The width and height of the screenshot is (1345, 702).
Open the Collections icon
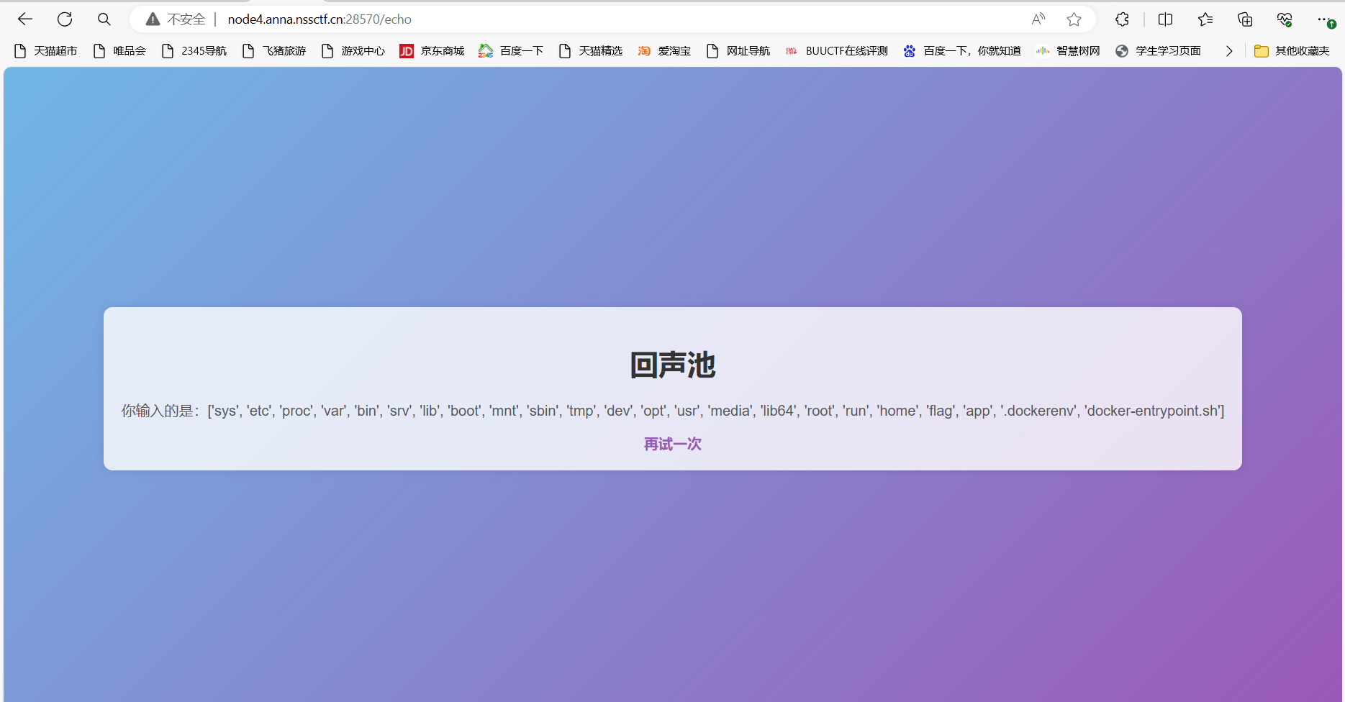pyautogui.click(x=1245, y=19)
